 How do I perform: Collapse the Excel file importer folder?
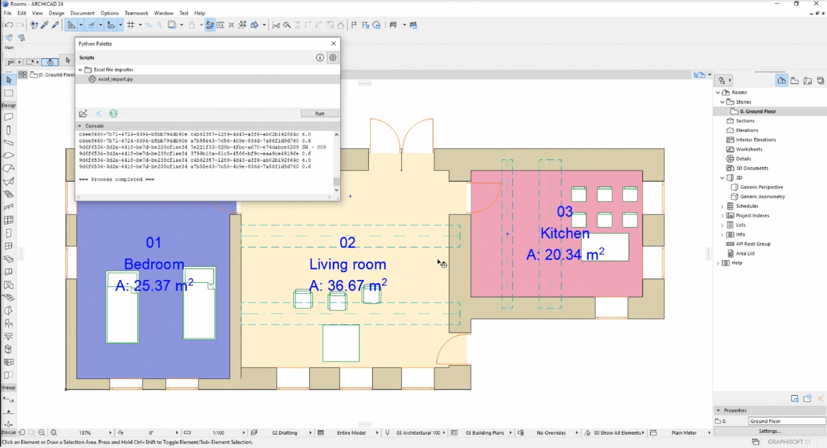point(80,69)
